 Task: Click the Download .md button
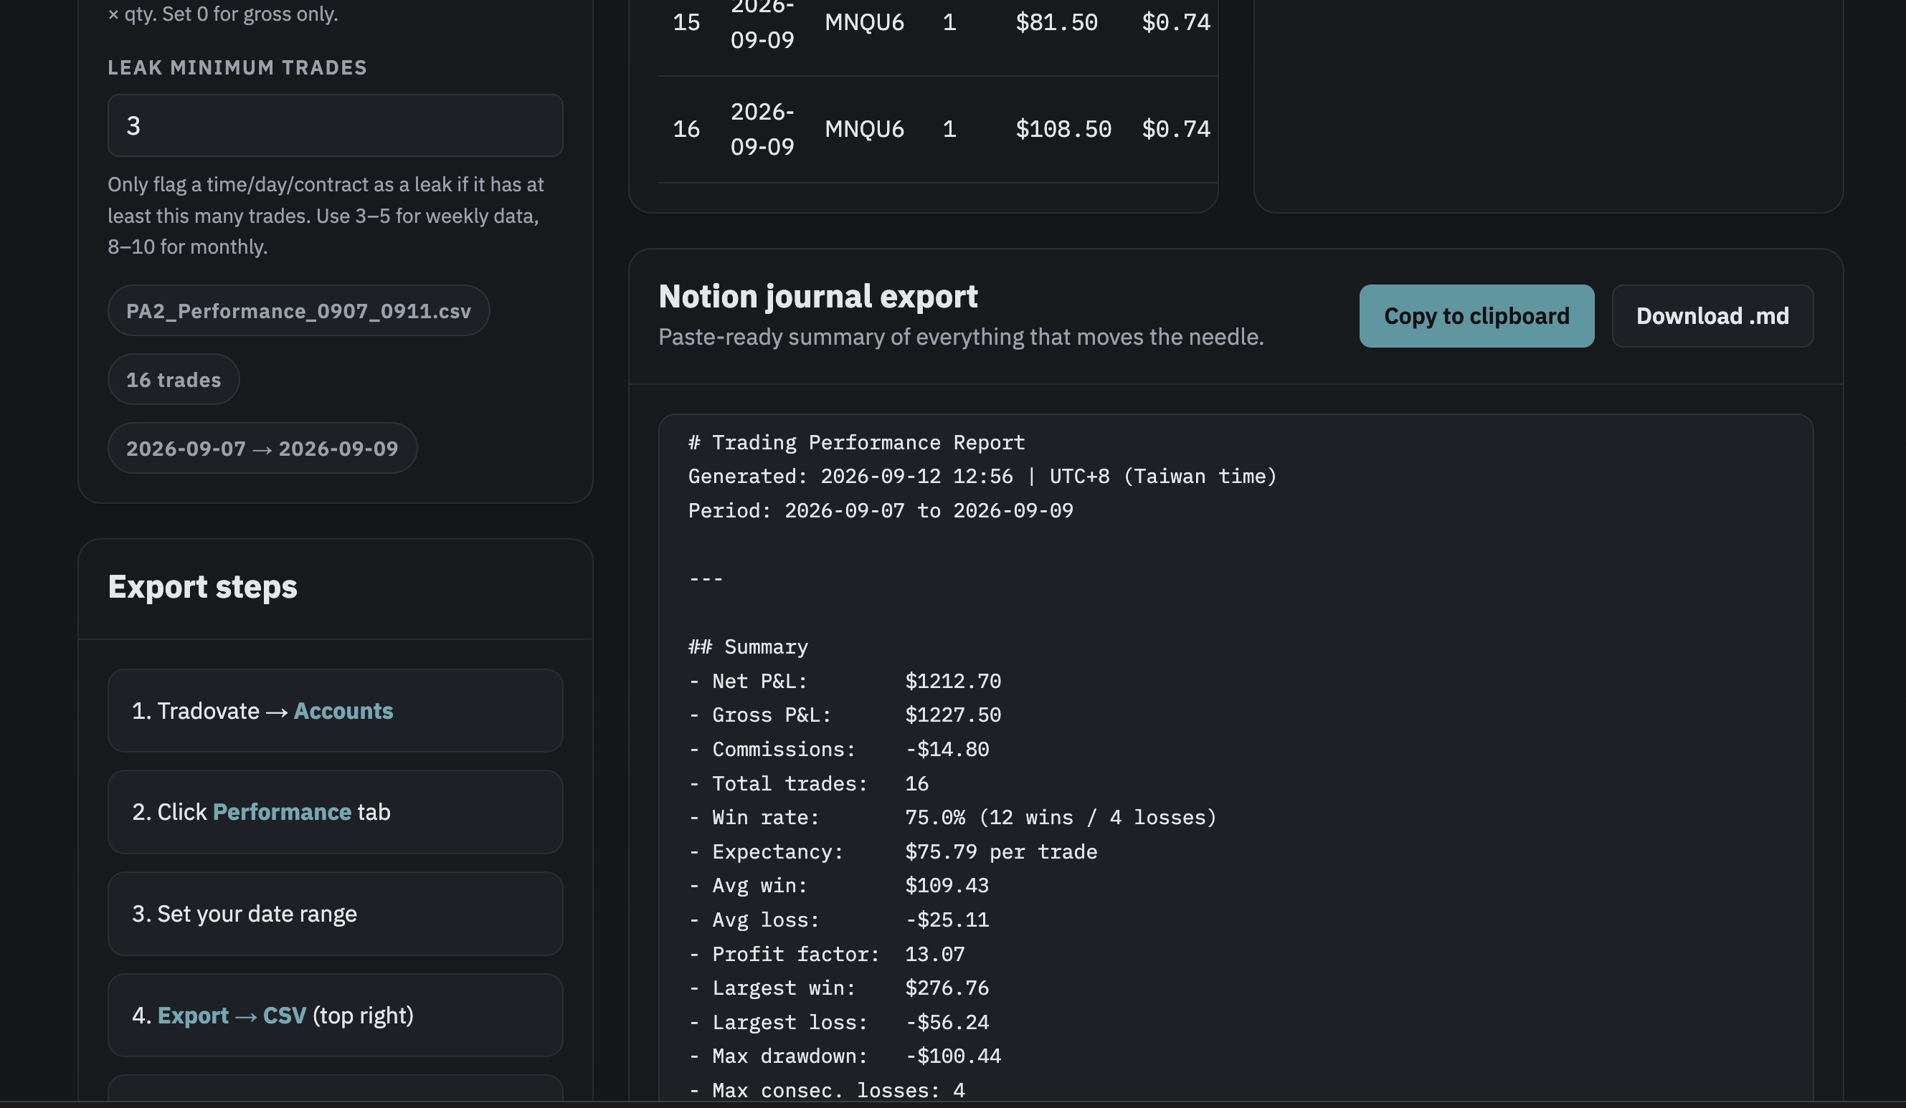click(1712, 316)
